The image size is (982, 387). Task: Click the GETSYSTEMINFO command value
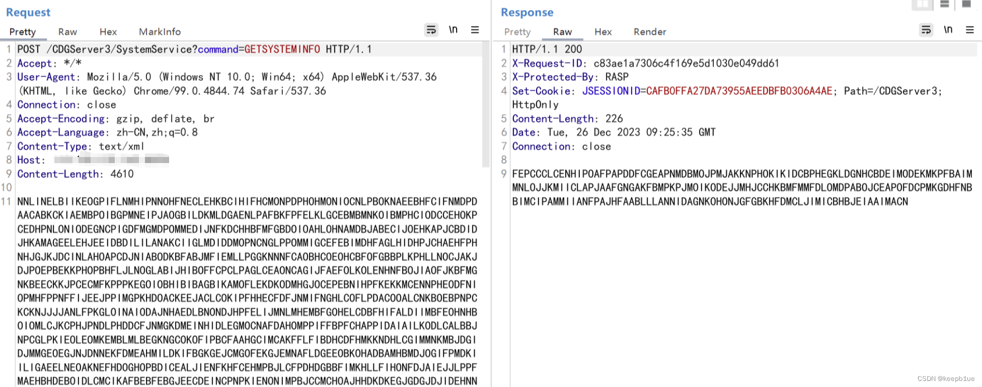(282, 49)
